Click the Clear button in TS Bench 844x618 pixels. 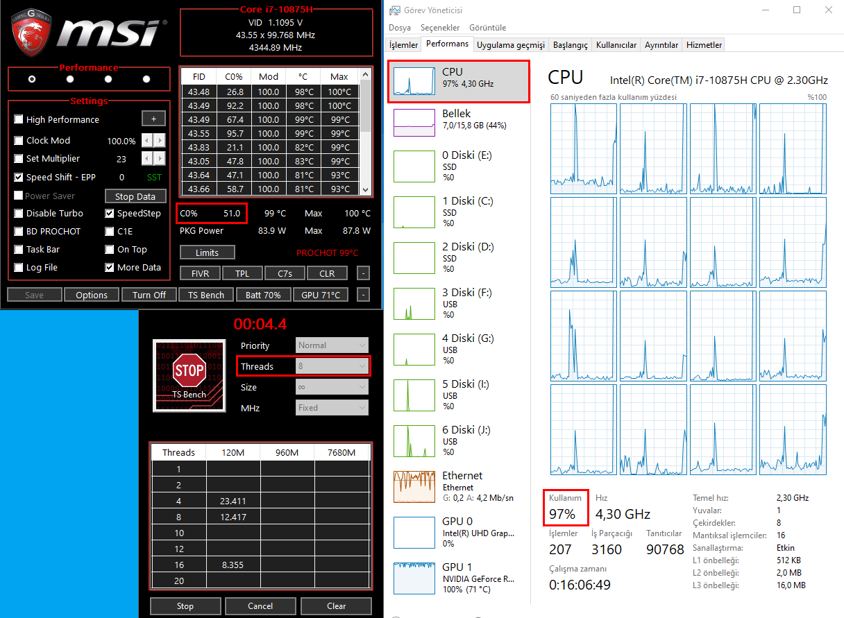click(x=337, y=606)
